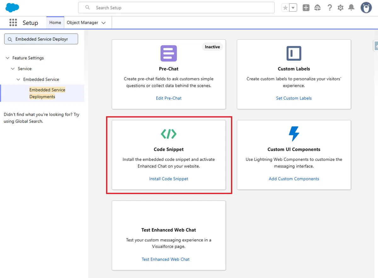Click the Test Enhanced Web Chat heading
The height and width of the screenshot is (278, 378).
tap(169, 230)
